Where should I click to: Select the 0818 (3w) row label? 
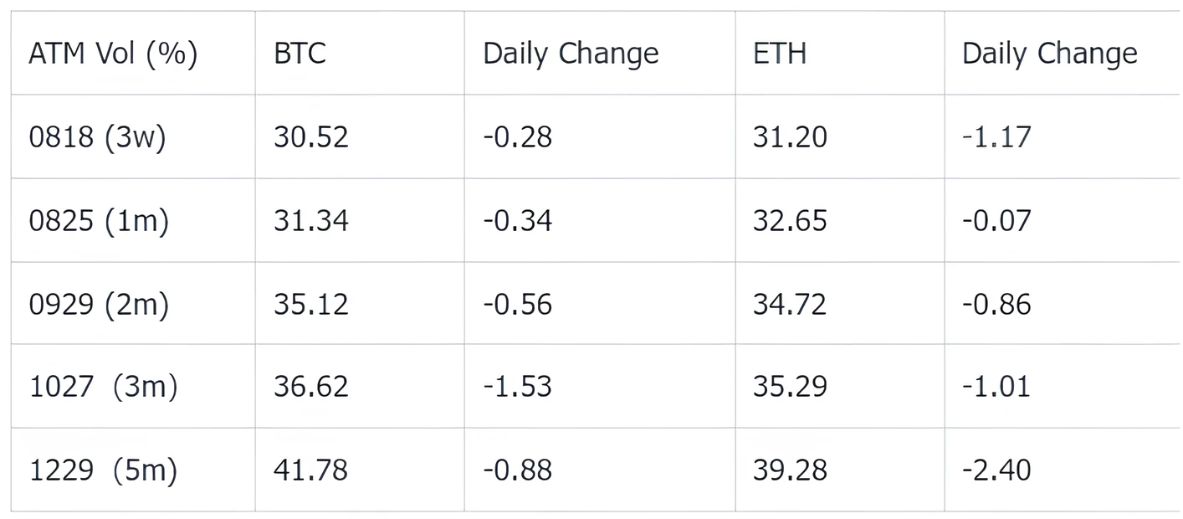tap(98, 136)
